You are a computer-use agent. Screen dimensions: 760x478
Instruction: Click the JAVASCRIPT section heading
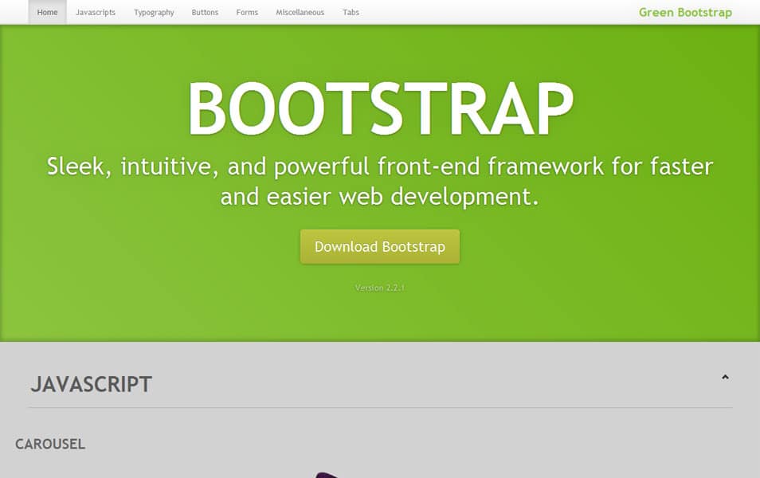(x=92, y=384)
